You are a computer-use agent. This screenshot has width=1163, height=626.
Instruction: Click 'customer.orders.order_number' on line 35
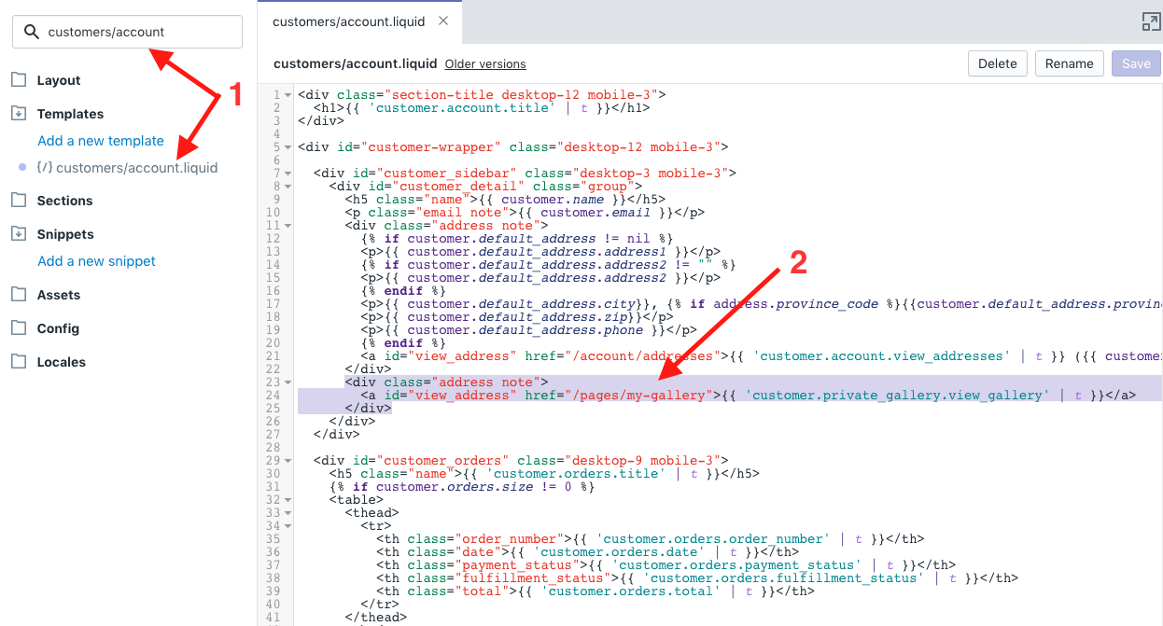pos(715,539)
